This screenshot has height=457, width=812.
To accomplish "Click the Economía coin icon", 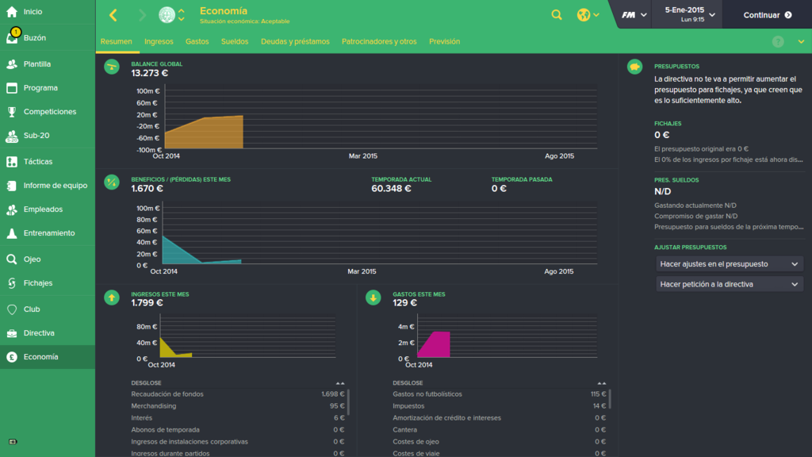I will pyautogui.click(x=12, y=357).
